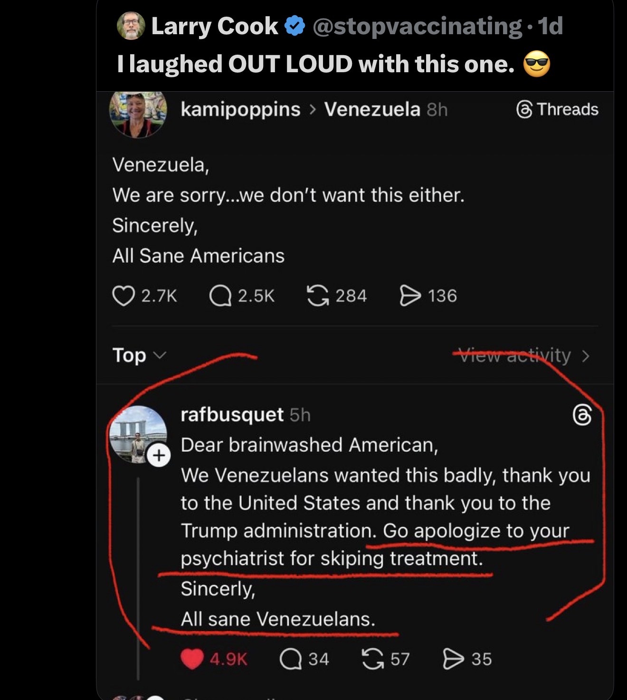
Task: Expand the Top sort dropdown
Action: (139, 355)
